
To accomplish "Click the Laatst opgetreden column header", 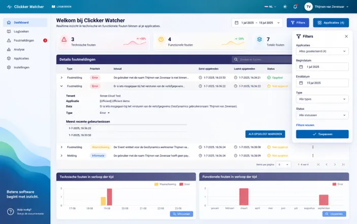I will point(244,69).
